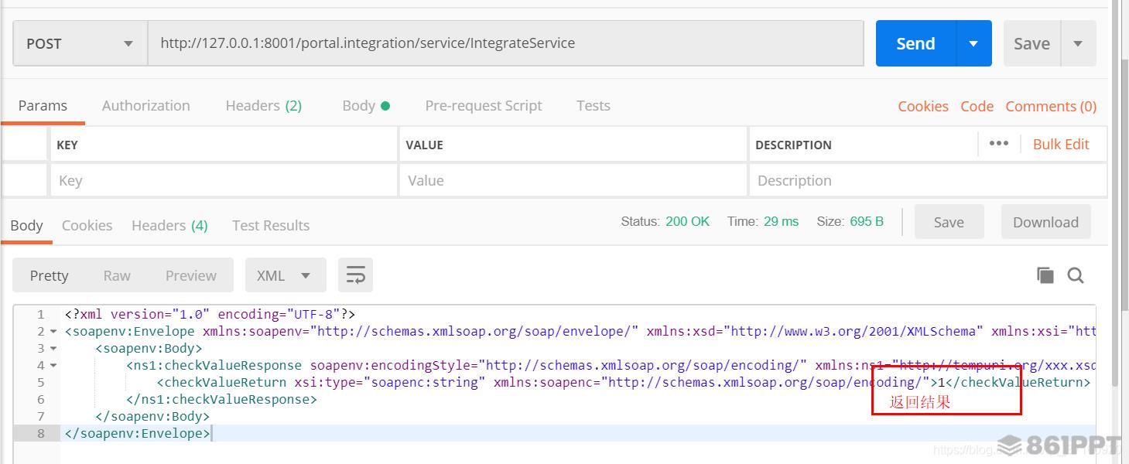Screen dimensions: 1129x464
Task: Open the Tests tab
Action: 594,106
